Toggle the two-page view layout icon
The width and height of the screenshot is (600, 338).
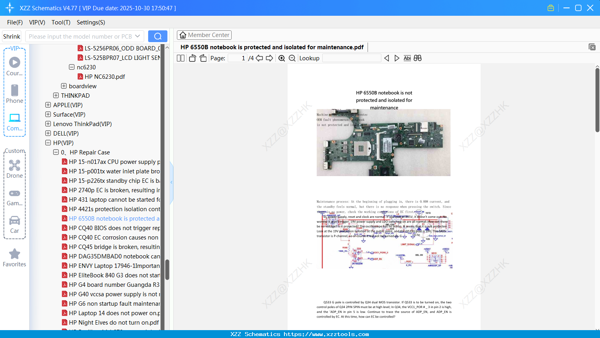pos(181,58)
